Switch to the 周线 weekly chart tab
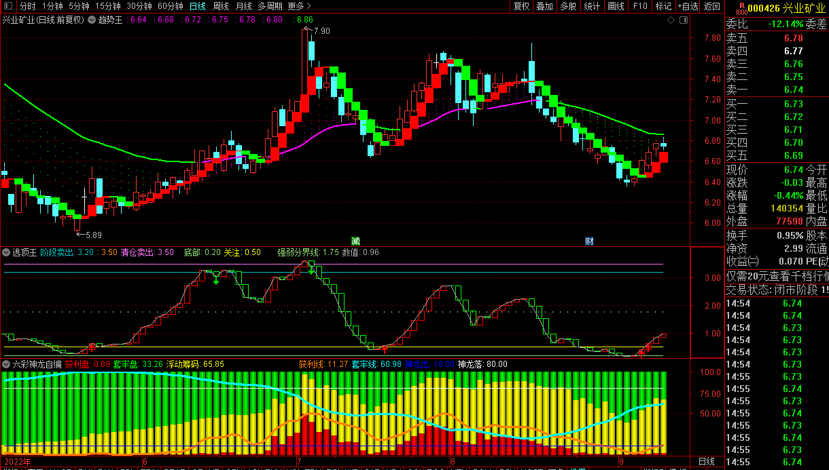This screenshot has width=829, height=470. (221, 7)
